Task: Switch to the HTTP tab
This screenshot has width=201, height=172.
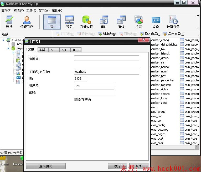Action: coord(76,50)
